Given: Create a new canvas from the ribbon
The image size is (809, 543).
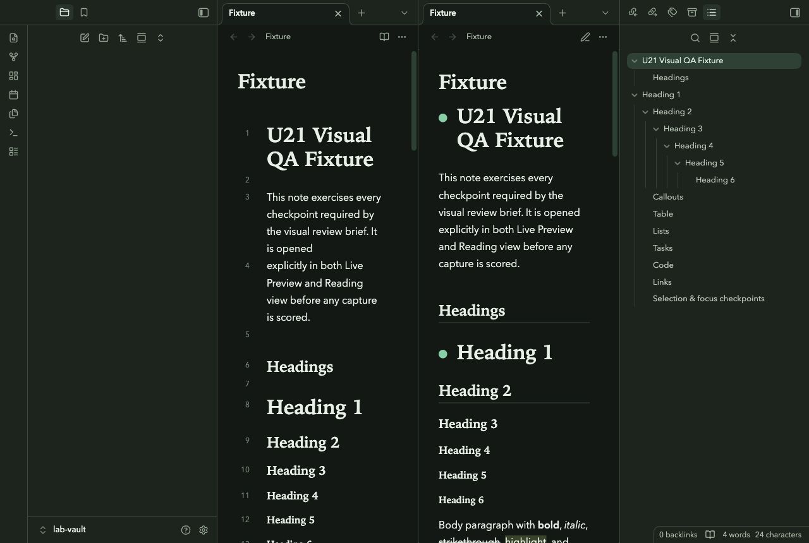Looking at the screenshot, I should (13, 76).
